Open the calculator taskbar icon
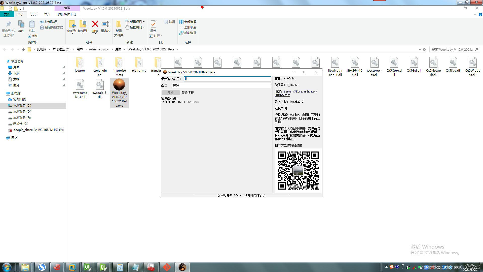The image size is (483, 272). [120, 267]
